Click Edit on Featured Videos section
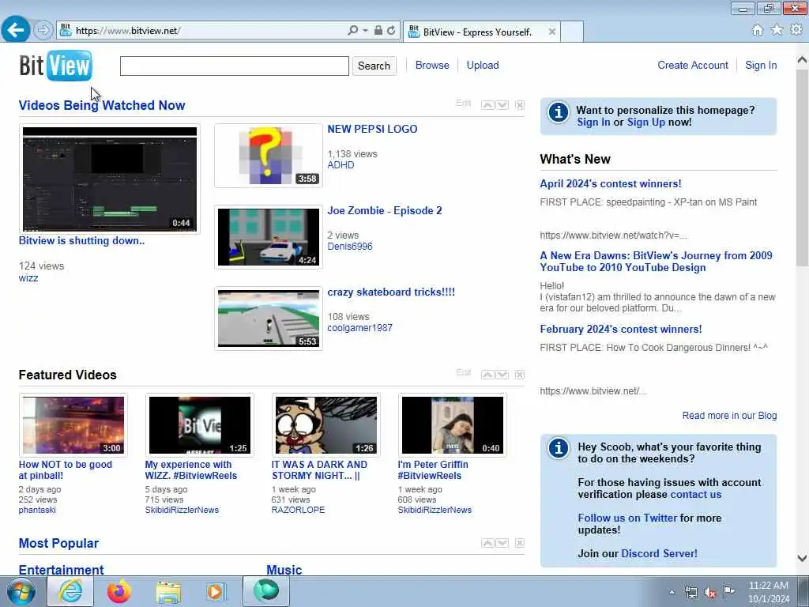The height and width of the screenshot is (607, 809). [x=463, y=373]
